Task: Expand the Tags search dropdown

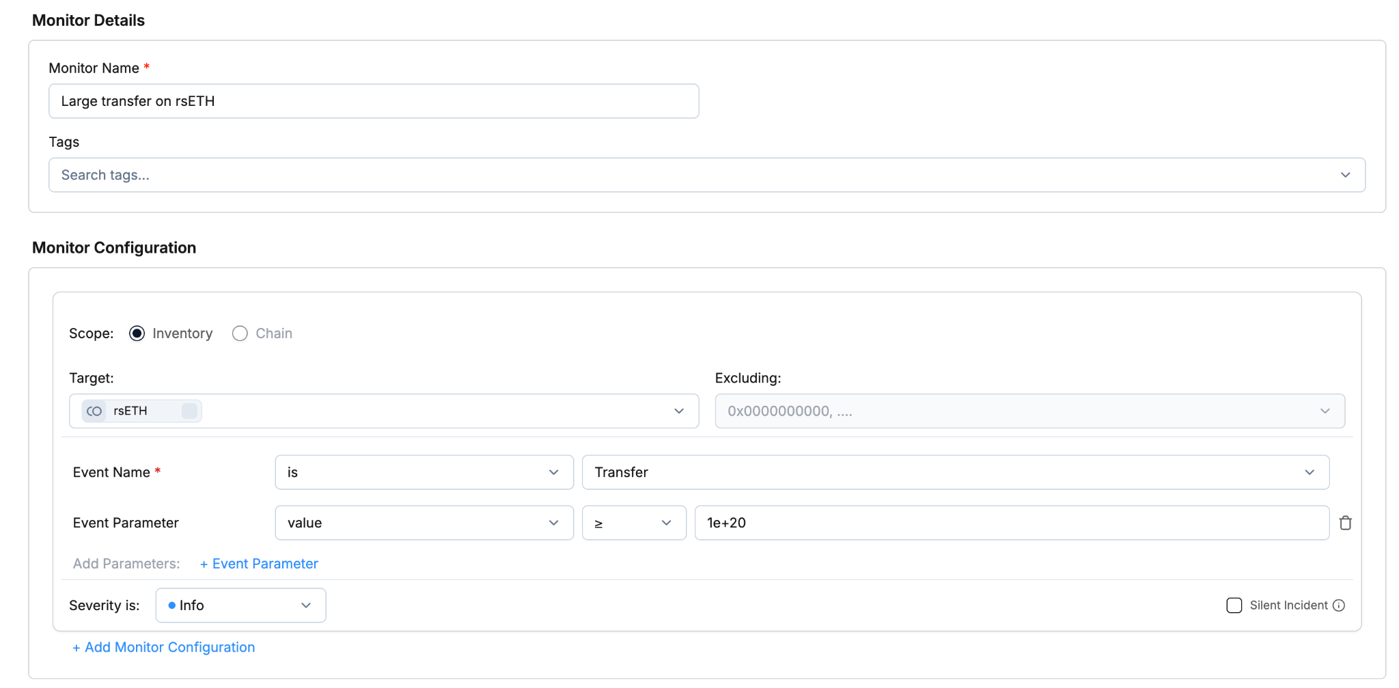Action: click(1344, 175)
